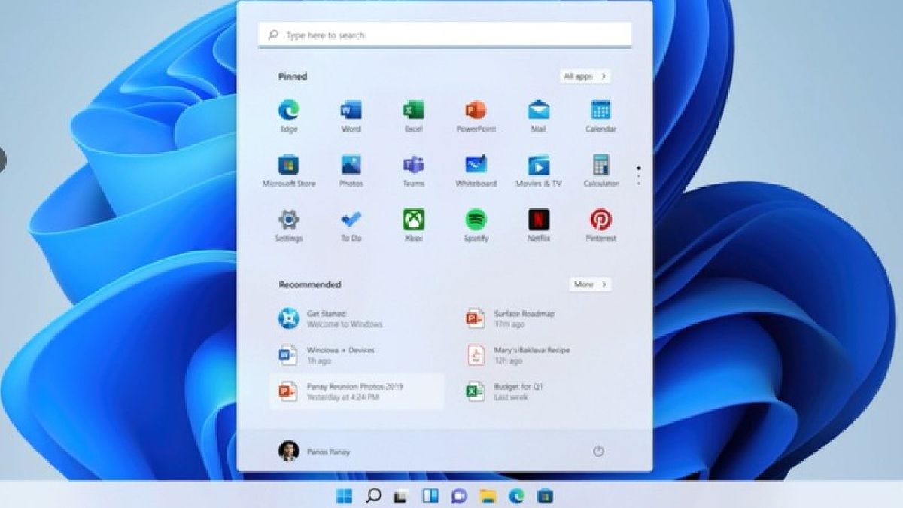Open File Explorer from the taskbar
This screenshot has height=508, width=903.
coord(488,495)
